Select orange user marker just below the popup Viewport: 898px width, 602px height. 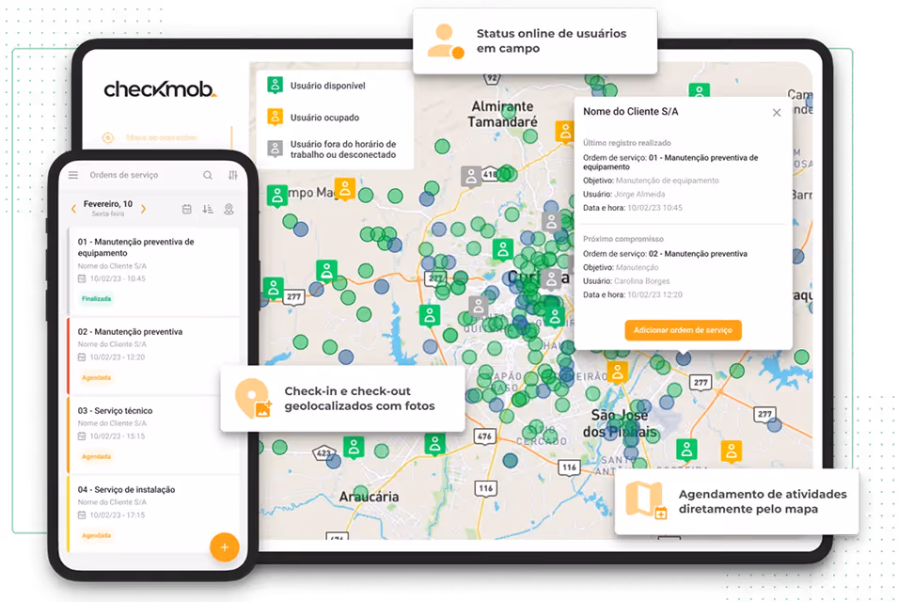click(x=618, y=372)
